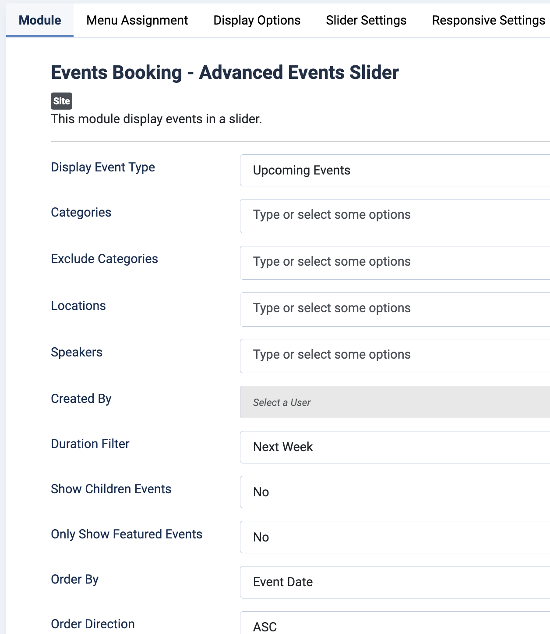Screen dimensions: 550x634
Task: Click the Site badge
Action: pyautogui.click(x=61, y=101)
